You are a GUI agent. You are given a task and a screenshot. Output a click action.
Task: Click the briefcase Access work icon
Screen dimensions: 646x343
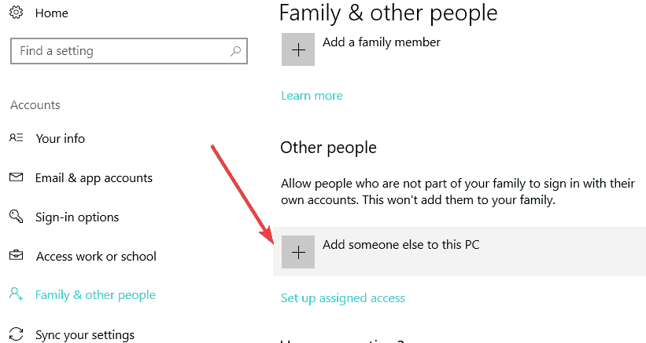[16, 255]
